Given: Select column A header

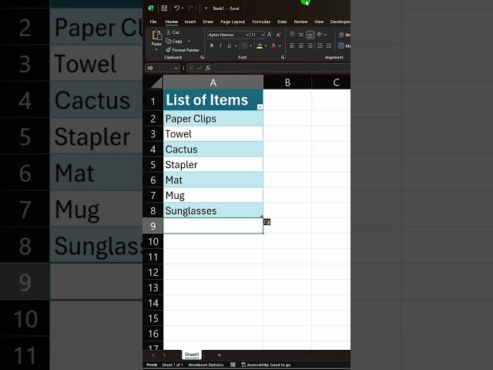Looking at the screenshot, I should click(213, 82).
